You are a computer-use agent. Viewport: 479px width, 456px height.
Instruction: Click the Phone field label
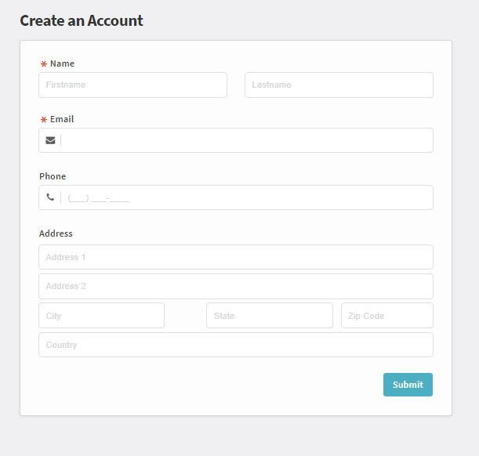(x=53, y=176)
